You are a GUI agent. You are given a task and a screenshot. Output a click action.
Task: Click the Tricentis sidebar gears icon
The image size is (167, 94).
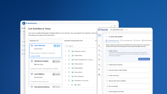(x=99, y=65)
